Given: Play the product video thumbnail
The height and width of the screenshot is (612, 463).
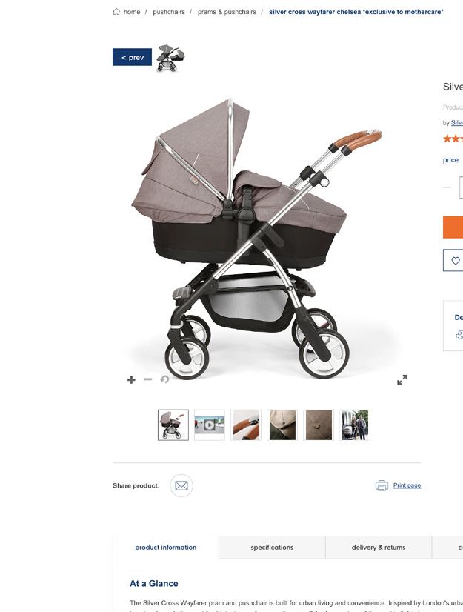Looking at the screenshot, I should 210,425.
